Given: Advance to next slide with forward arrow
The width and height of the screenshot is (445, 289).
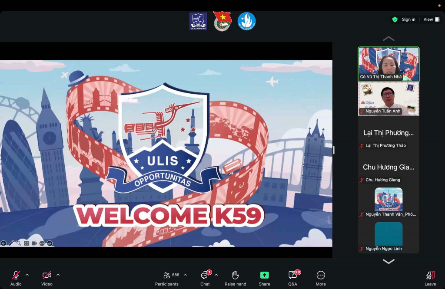Looking at the screenshot, I should point(50,243).
